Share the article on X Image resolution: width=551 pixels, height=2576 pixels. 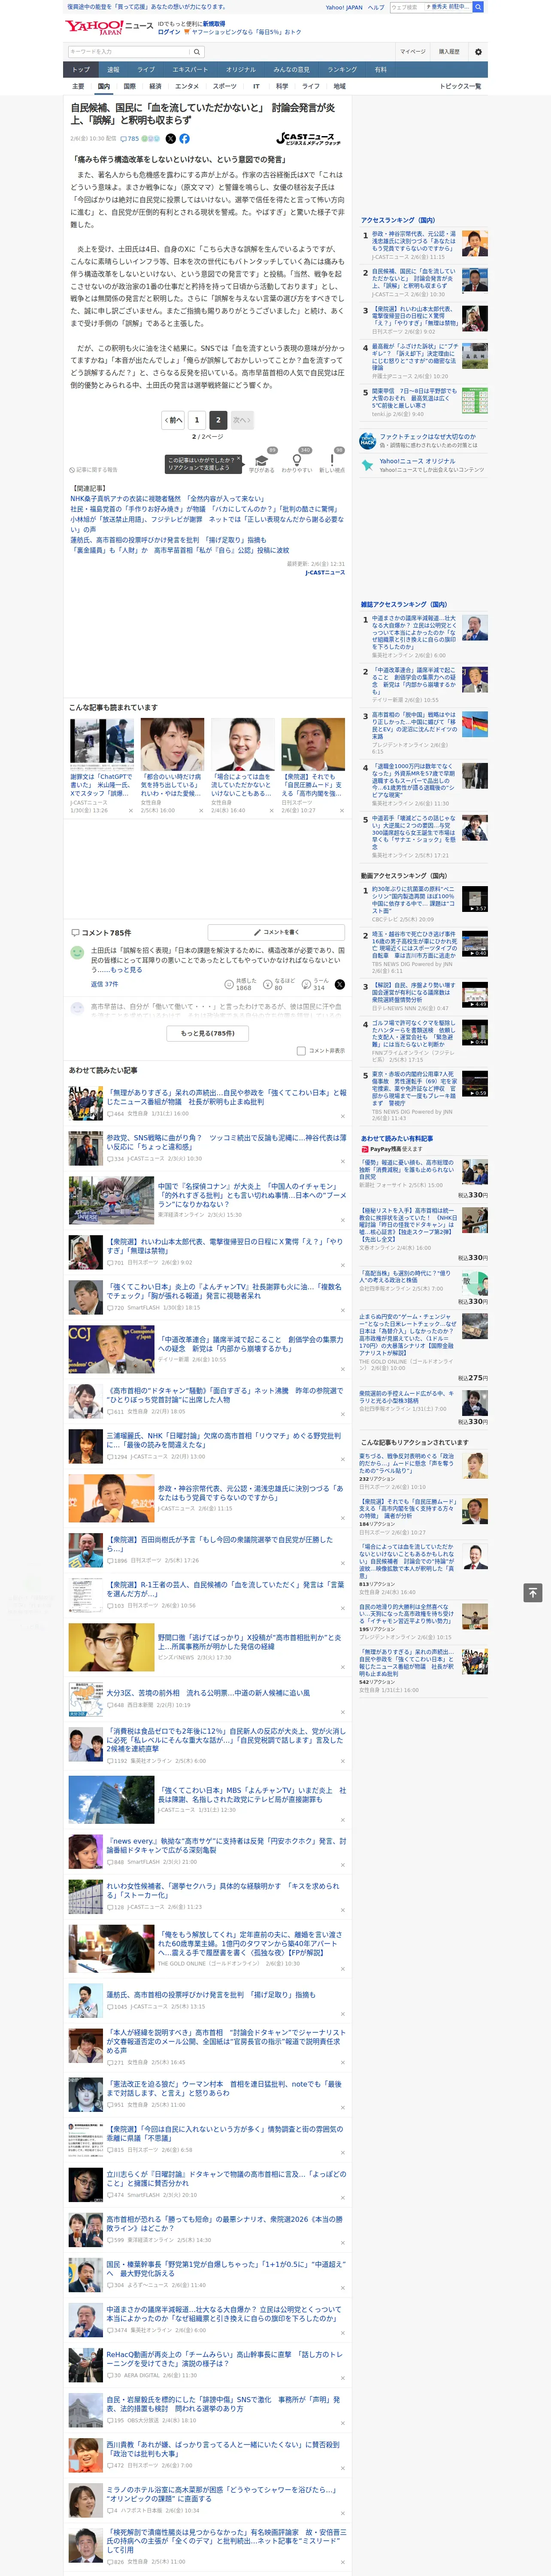pyautogui.click(x=170, y=139)
